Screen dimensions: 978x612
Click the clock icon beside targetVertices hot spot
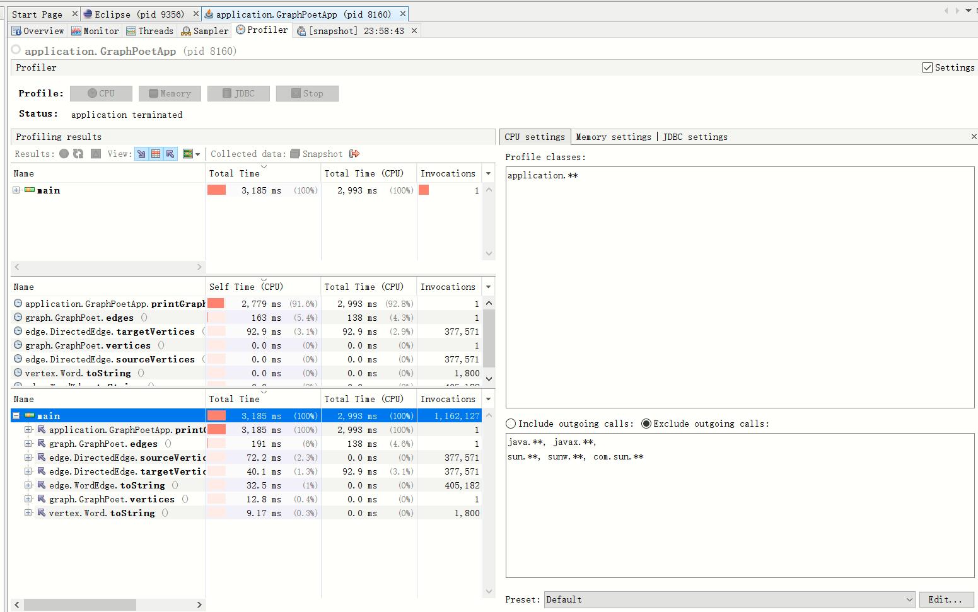tap(18, 331)
